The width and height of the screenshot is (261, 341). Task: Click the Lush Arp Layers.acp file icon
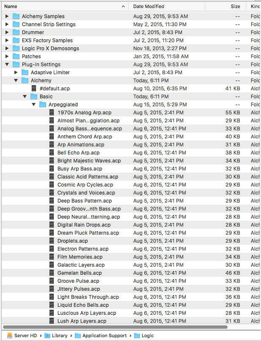[x=52, y=321]
